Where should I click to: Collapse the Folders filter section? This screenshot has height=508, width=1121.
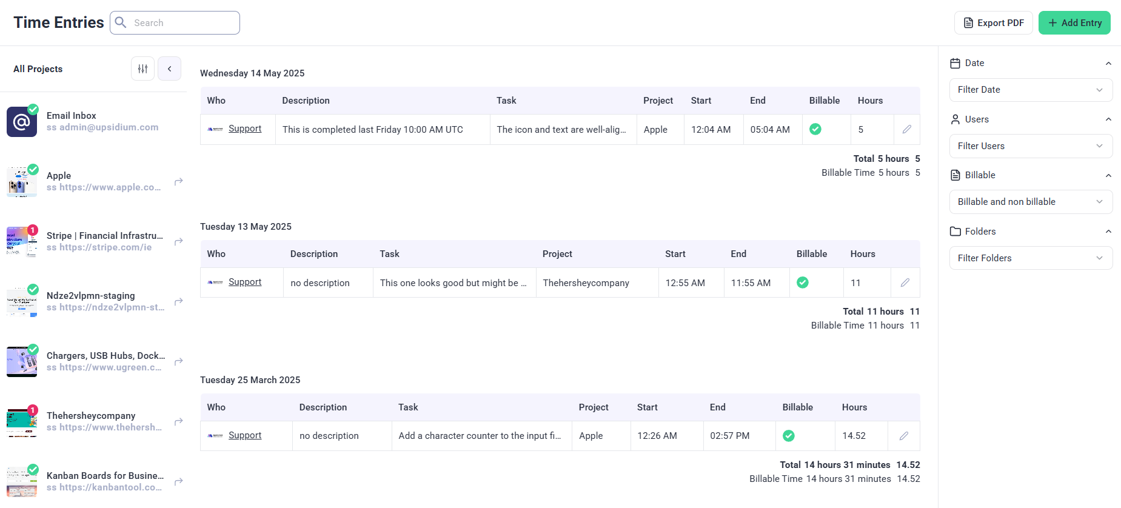tap(1108, 232)
